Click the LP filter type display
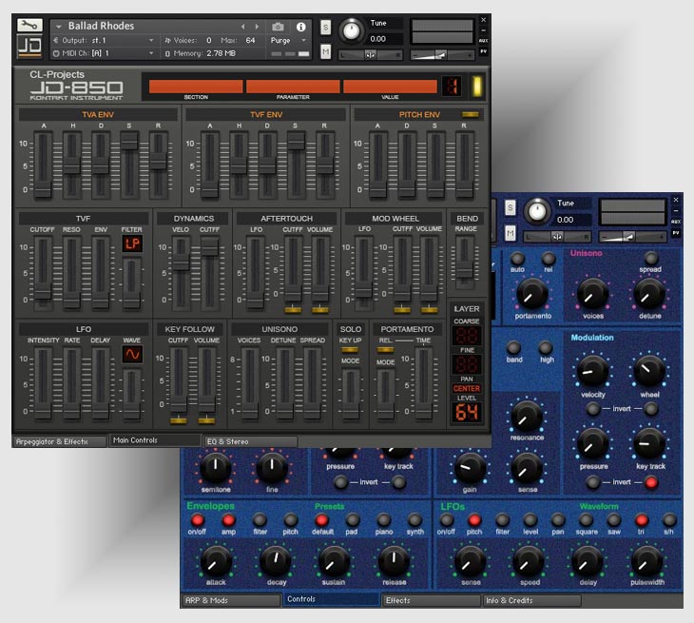The image size is (694, 623). 132,244
